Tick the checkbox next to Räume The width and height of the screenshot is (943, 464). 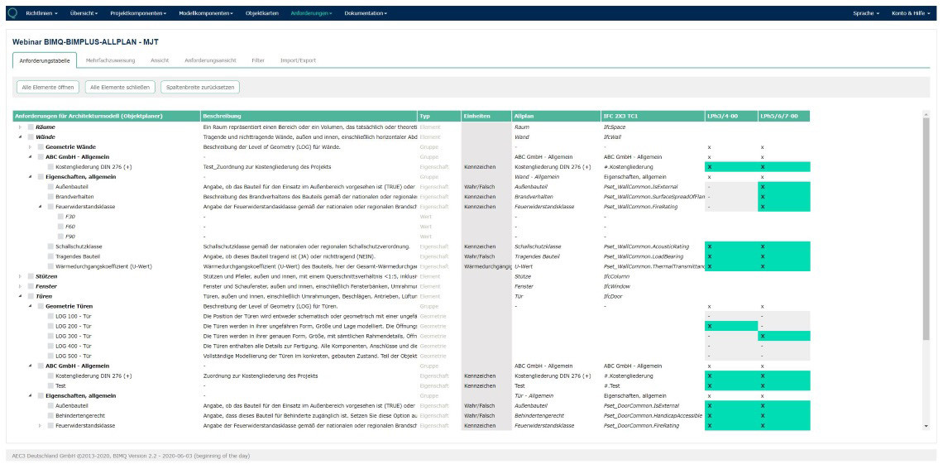(x=31, y=127)
